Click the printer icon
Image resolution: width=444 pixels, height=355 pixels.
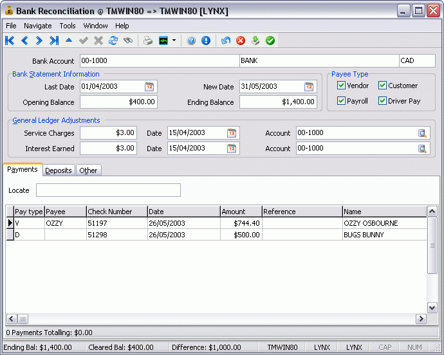[148, 41]
